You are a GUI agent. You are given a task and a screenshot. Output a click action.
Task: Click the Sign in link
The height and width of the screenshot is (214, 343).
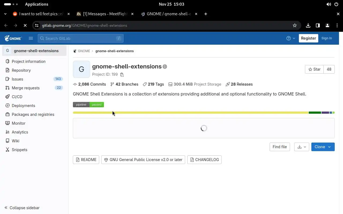[327, 38]
